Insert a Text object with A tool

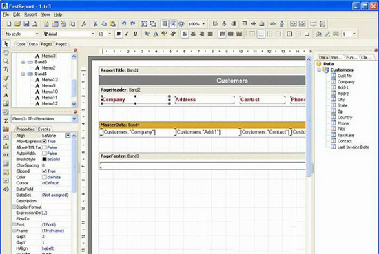pyautogui.click(x=6, y=95)
